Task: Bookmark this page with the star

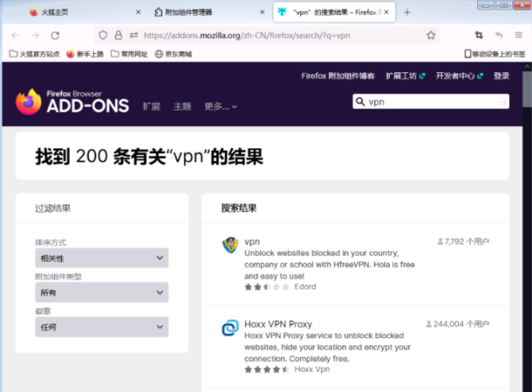Action: pyautogui.click(x=431, y=35)
